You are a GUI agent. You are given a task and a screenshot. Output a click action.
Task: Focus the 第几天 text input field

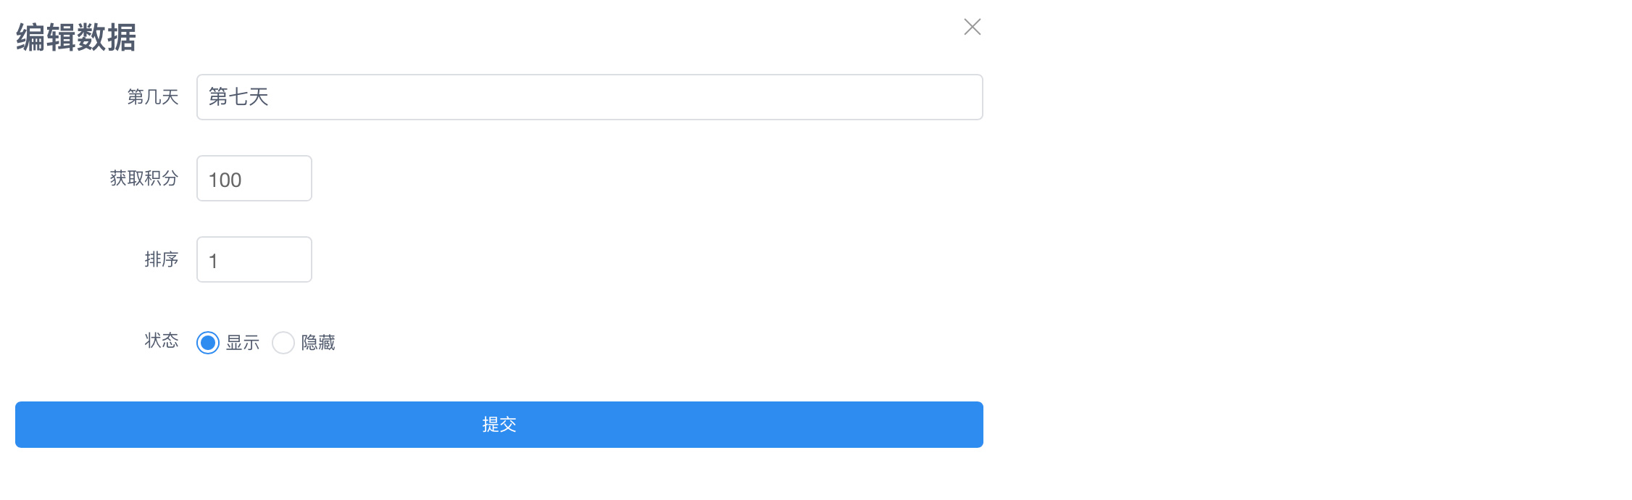tap(588, 97)
